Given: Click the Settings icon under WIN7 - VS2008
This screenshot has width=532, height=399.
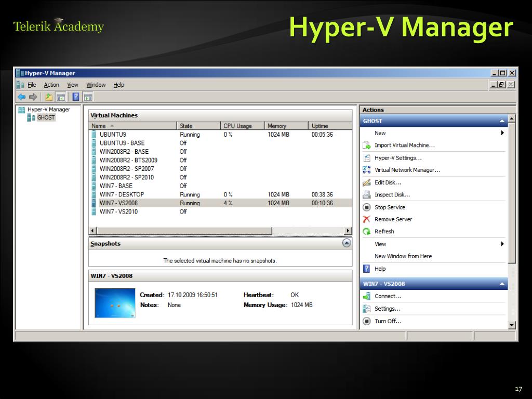Looking at the screenshot, I should [367, 309].
